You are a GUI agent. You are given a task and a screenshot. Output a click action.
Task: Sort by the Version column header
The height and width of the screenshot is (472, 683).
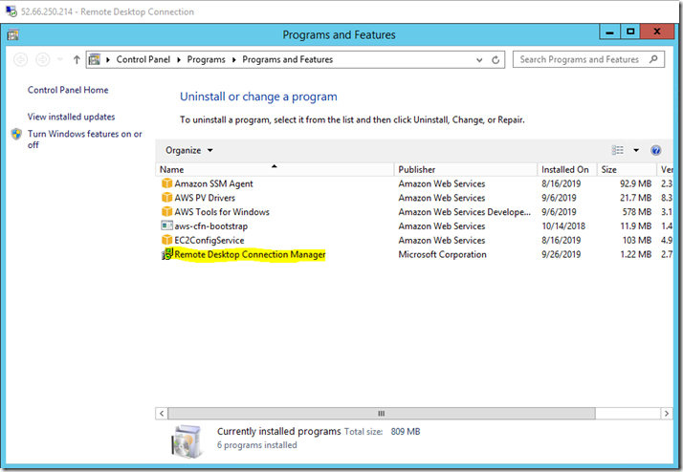(x=667, y=169)
